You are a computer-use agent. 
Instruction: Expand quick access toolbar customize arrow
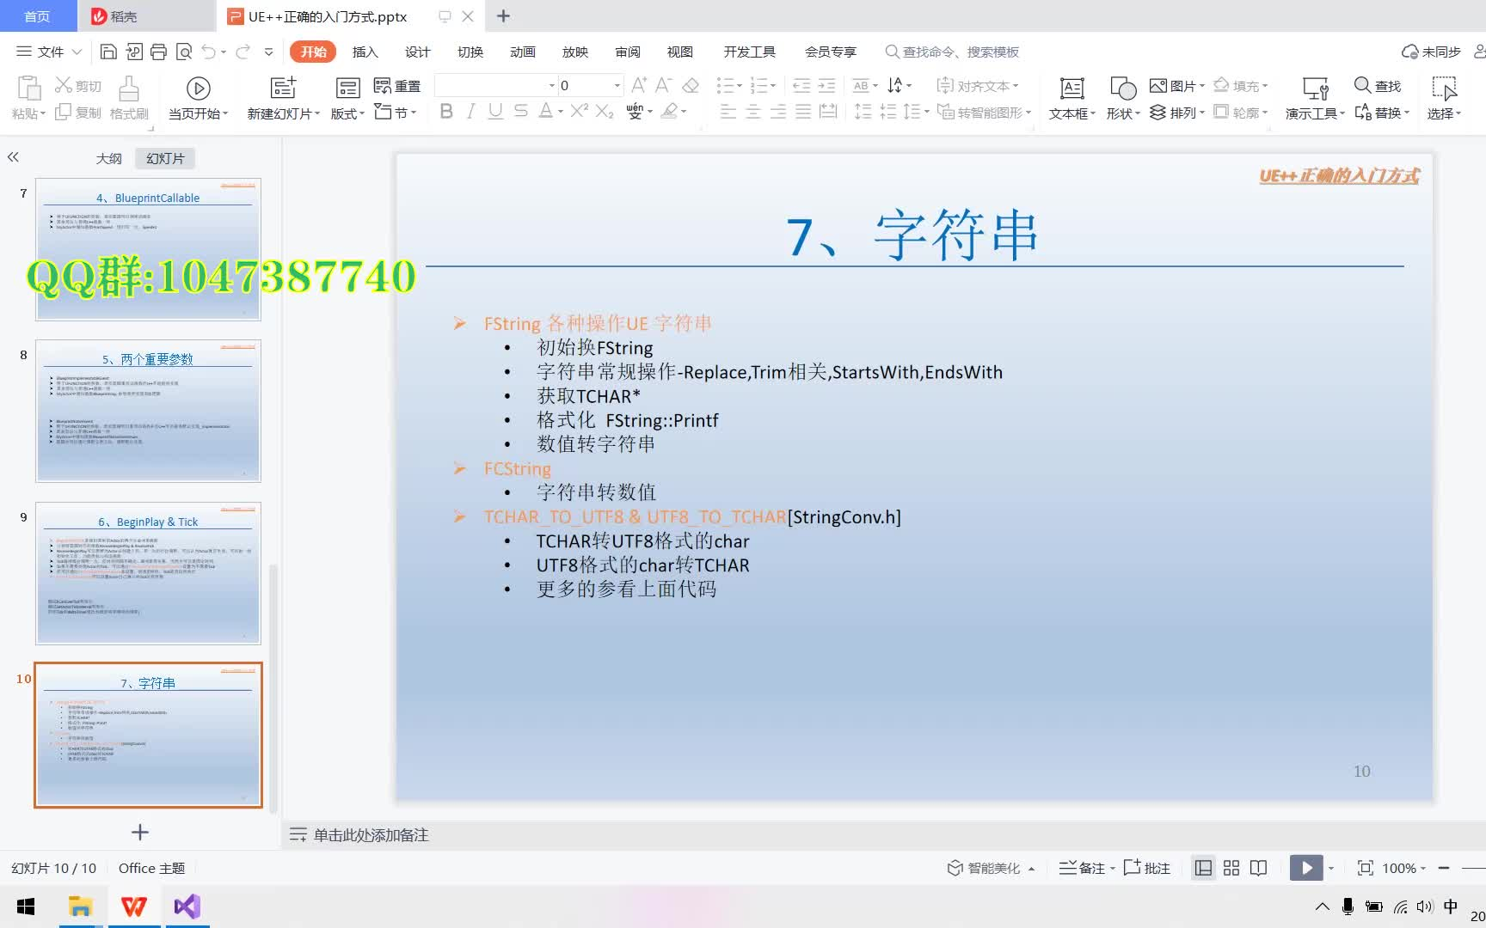tap(268, 52)
